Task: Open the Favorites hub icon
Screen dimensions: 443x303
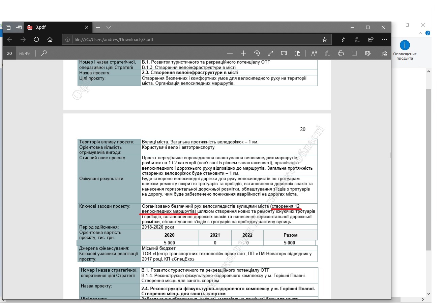Action: click(x=344, y=39)
